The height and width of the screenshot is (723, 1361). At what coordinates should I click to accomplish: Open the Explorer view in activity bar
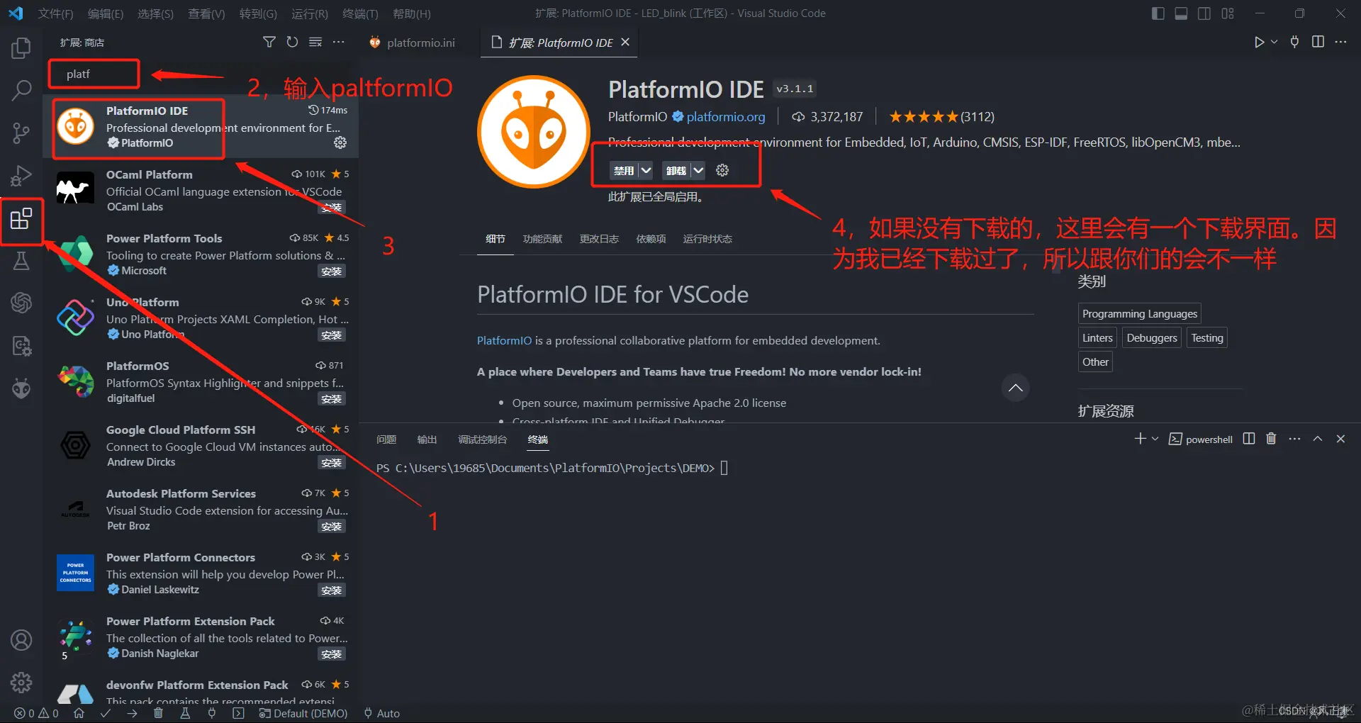[21, 48]
